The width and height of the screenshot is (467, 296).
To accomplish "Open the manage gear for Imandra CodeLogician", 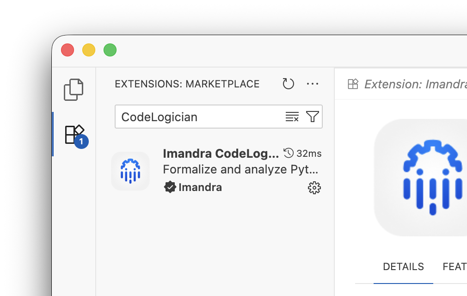I will tap(314, 188).
